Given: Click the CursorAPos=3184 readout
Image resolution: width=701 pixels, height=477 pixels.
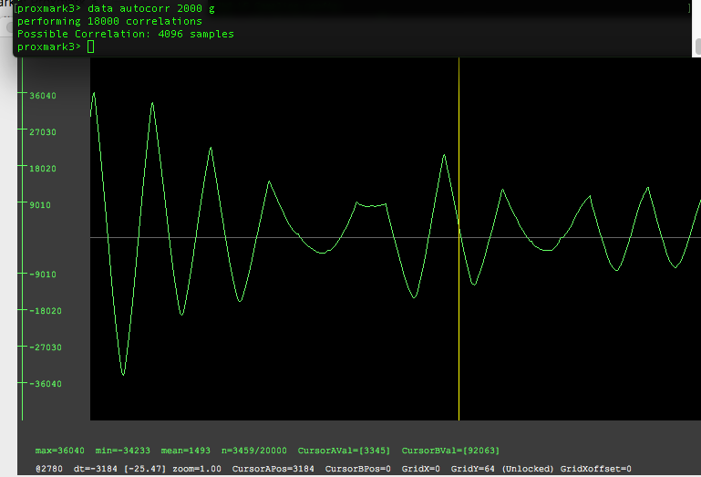Looking at the screenshot, I should click(273, 469).
